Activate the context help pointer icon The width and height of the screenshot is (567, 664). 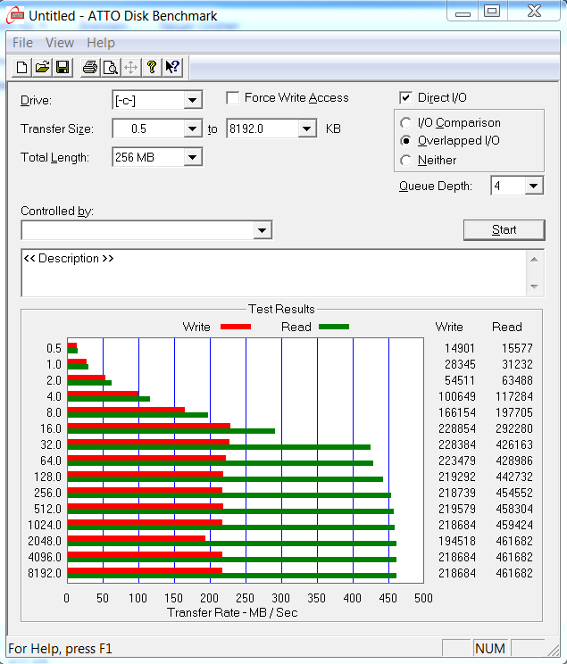point(172,68)
